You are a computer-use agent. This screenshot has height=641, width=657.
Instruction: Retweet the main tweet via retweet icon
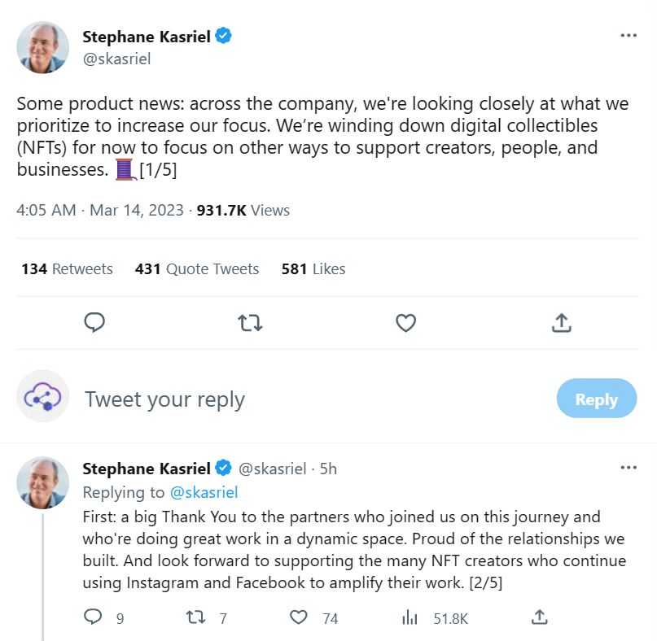click(x=250, y=323)
